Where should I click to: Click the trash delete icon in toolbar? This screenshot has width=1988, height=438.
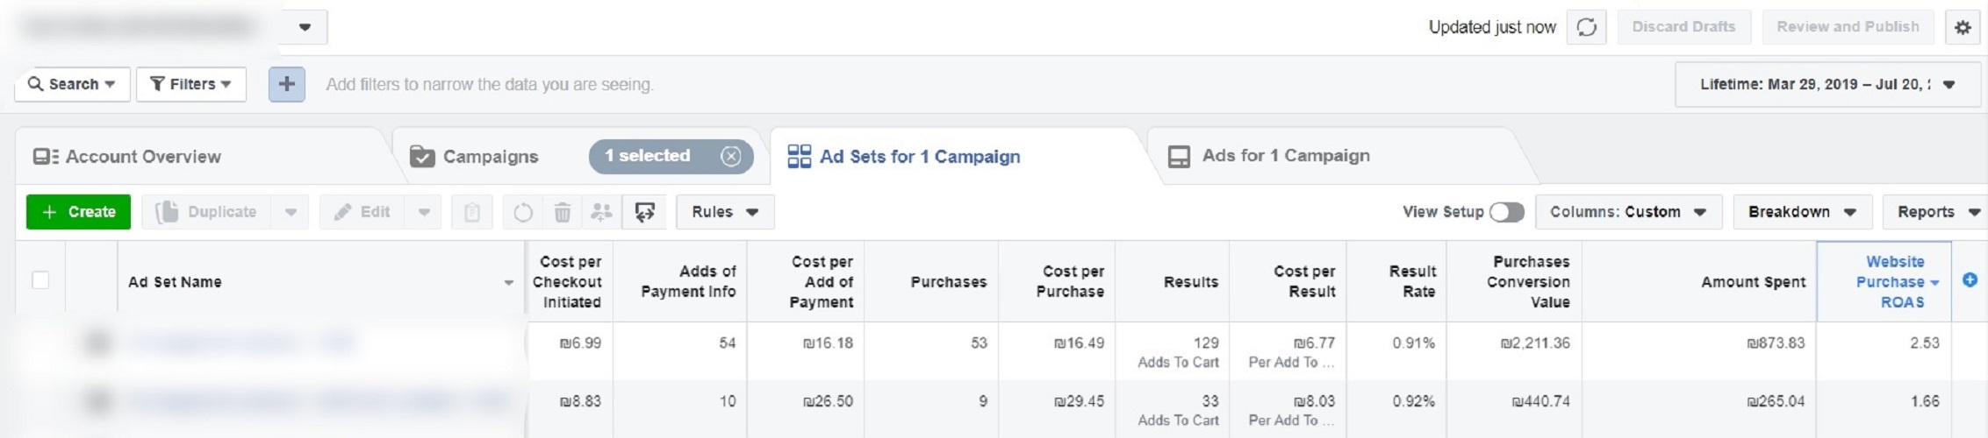[563, 212]
